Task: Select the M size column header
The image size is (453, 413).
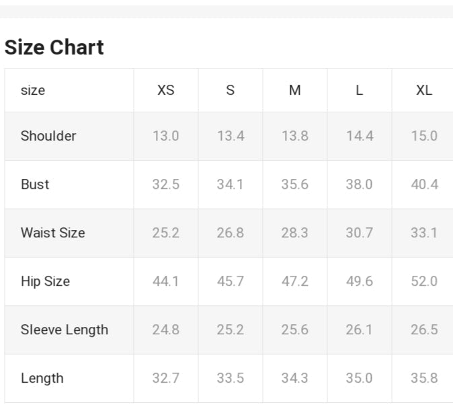Action: 295,90
